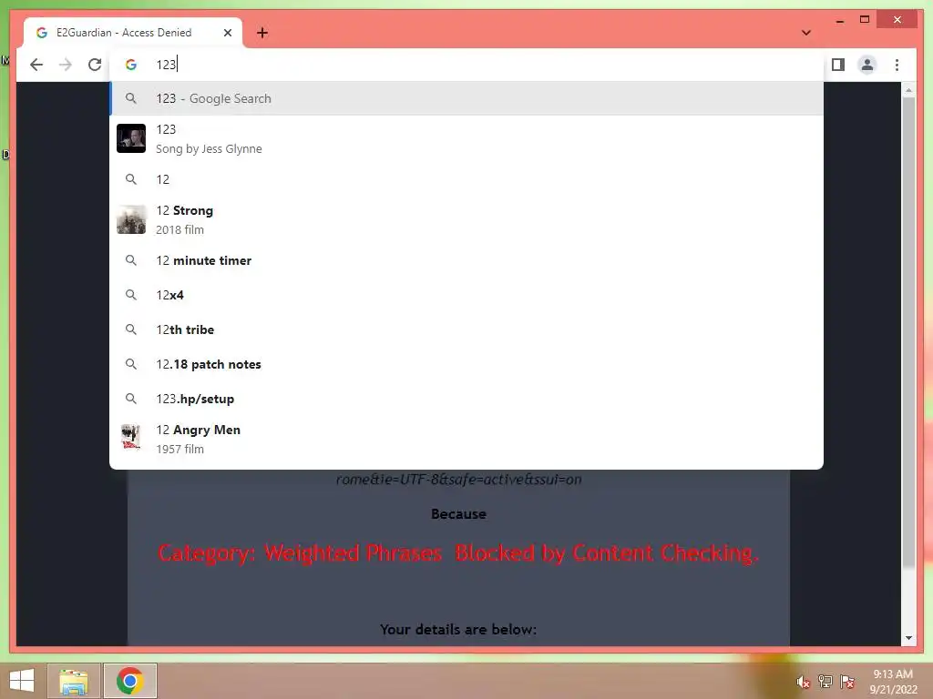Choose the 123 Song by Jess Glynne suggestion

pyautogui.click(x=466, y=138)
